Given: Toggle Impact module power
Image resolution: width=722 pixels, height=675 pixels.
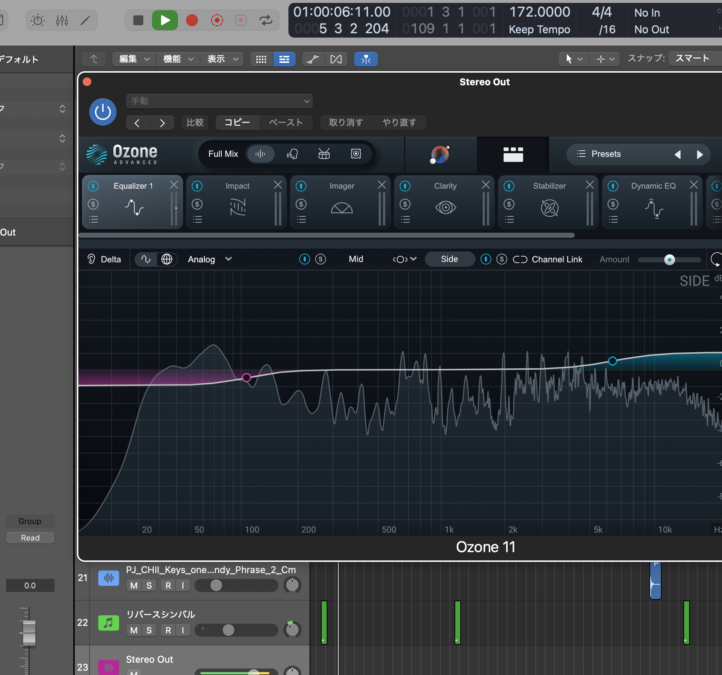Looking at the screenshot, I should point(197,186).
